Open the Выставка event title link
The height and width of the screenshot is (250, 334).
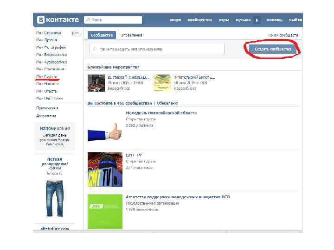[x=128, y=77]
